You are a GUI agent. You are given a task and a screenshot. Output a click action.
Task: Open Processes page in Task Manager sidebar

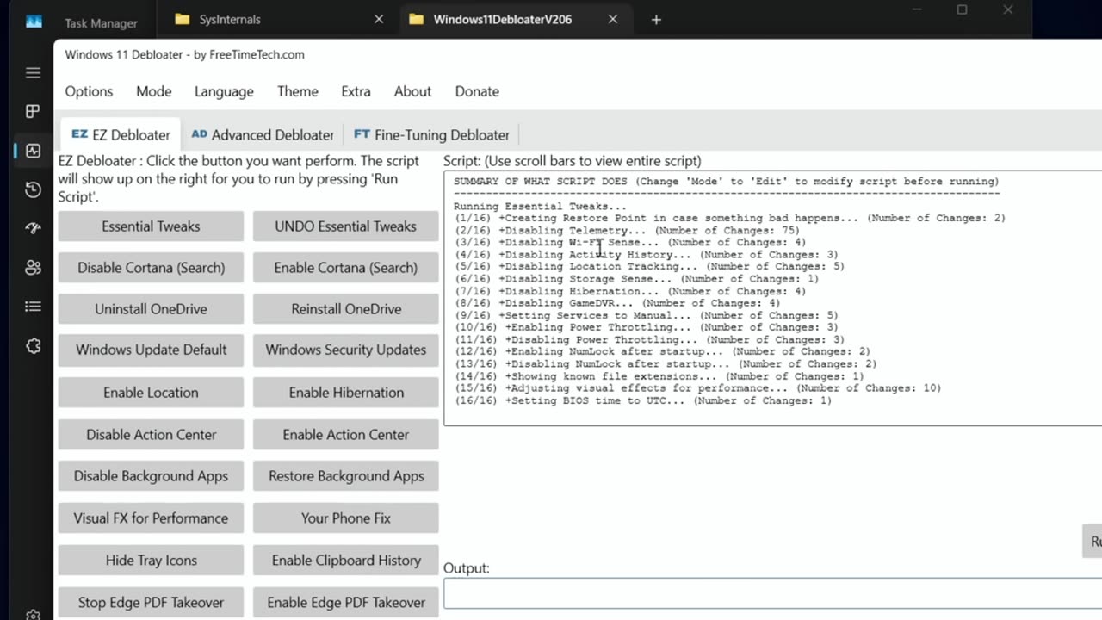coord(33,111)
